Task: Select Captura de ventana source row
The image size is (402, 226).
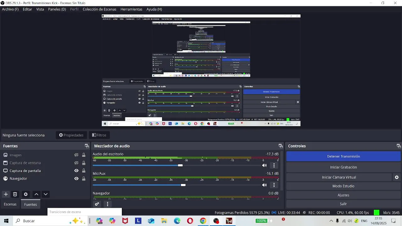Action: pyautogui.click(x=44, y=163)
